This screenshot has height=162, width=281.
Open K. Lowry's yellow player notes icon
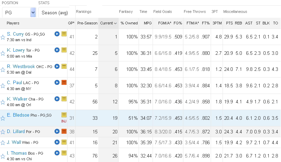64,50
